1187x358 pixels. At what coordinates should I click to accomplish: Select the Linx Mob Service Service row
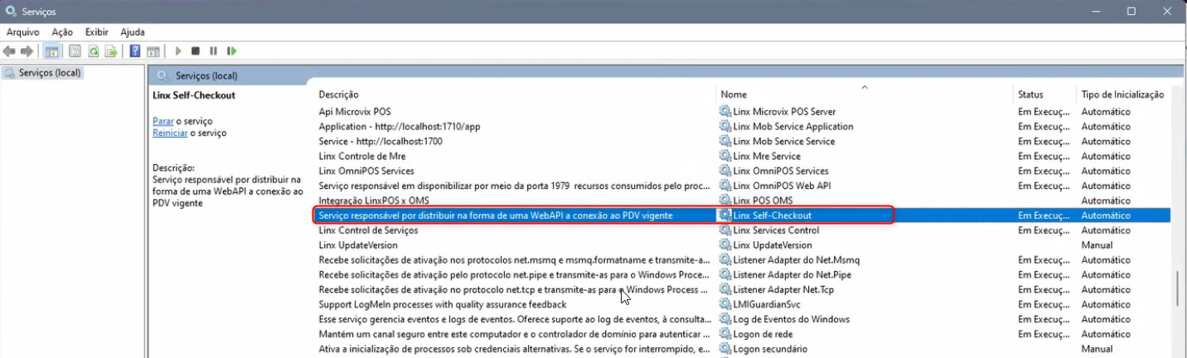742,141
